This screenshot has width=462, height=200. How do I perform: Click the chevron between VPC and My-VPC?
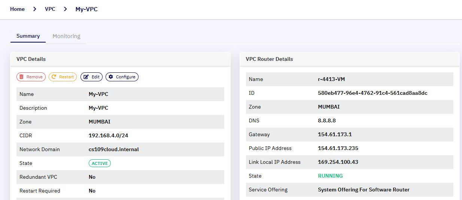66,9
